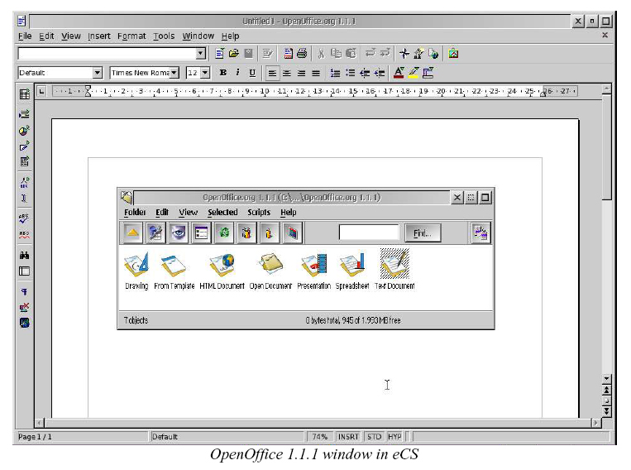Select the HTML Document icon in folder window
631x470 pixels.
[x=222, y=271]
